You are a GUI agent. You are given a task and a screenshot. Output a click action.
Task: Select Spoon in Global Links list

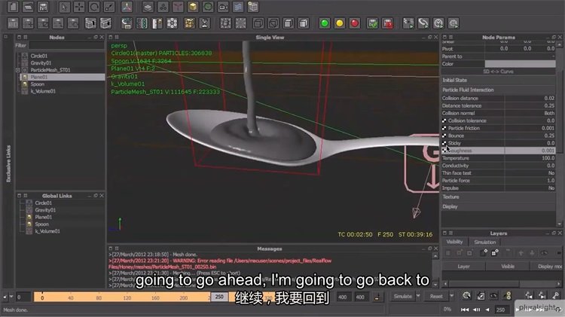pos(41,224)
